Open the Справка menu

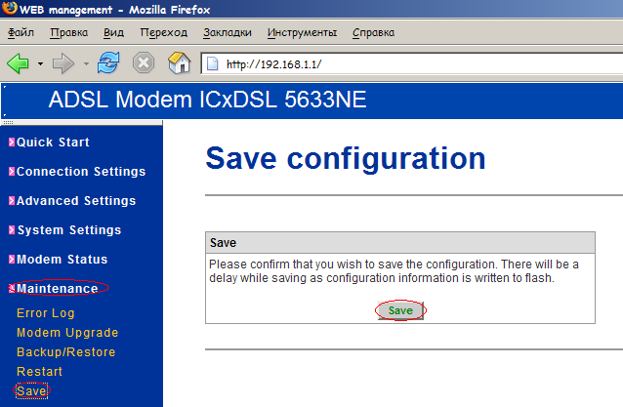(x=373, y=32)
